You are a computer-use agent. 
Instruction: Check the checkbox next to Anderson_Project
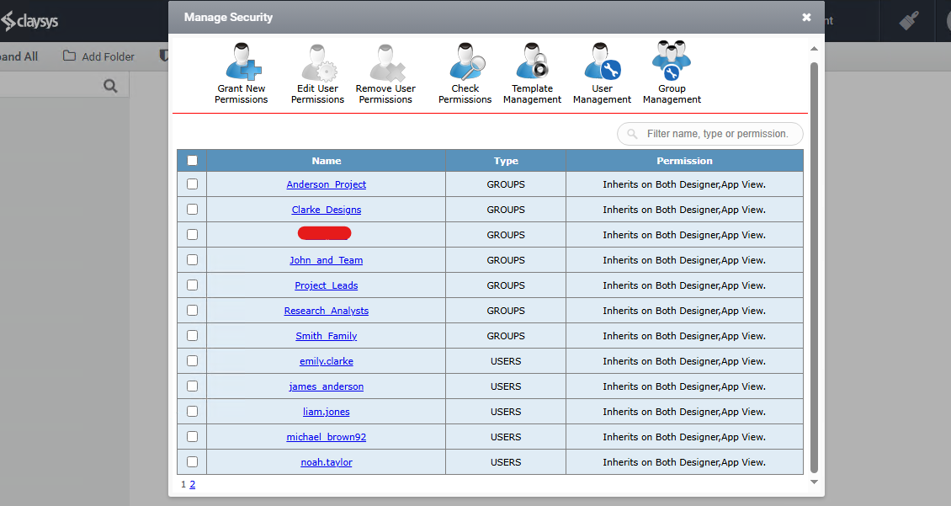click(192, 184)
